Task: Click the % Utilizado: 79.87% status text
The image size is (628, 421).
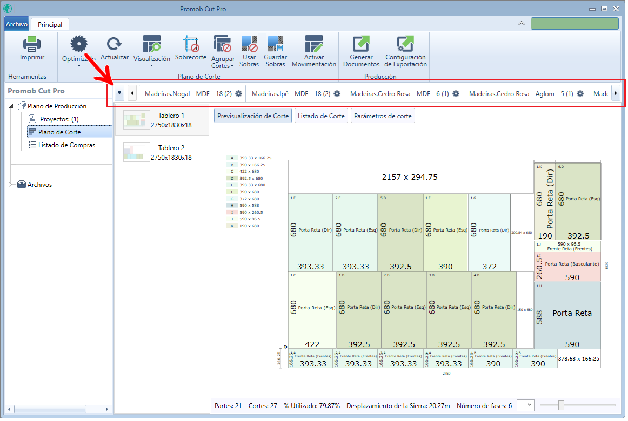Action: [x=312, y=405]
